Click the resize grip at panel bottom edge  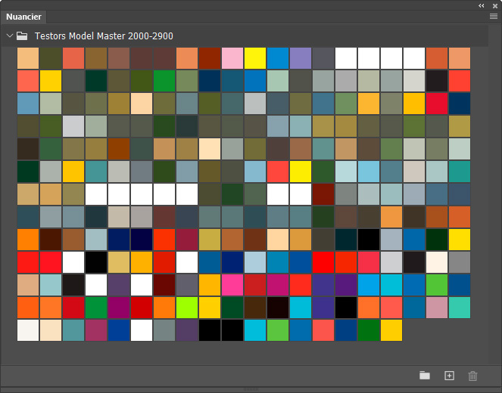click(x=251, y=389)
